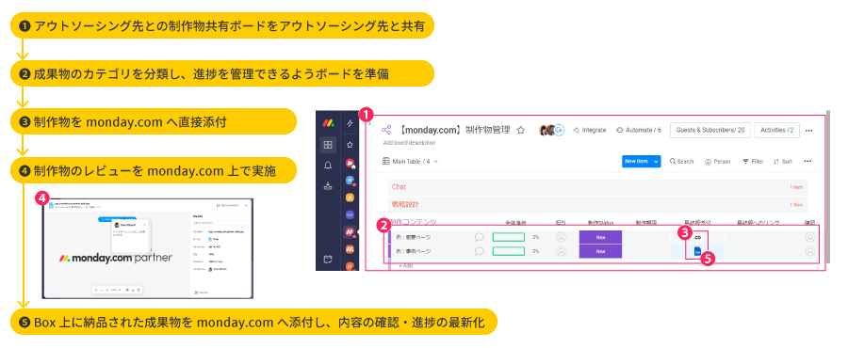Collapse the 制作コンテンツ group title
848x348 pixels.
[413, 222]
